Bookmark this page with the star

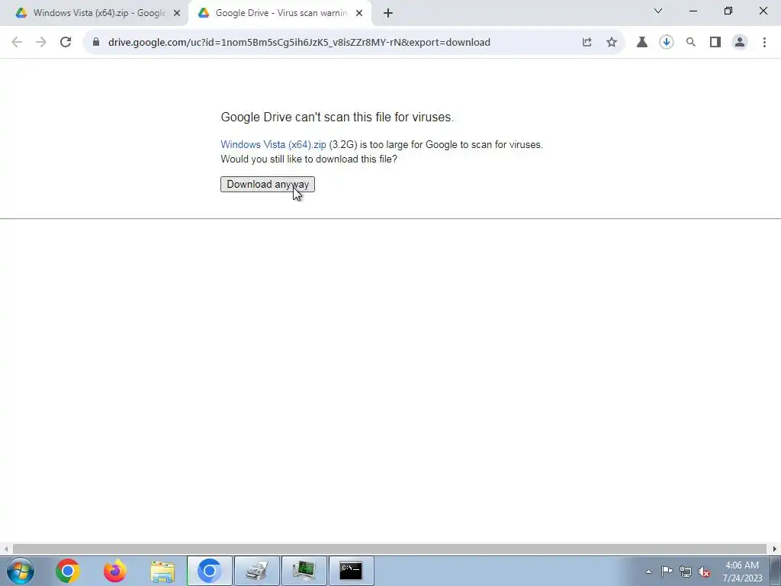(x=612, y=43)
